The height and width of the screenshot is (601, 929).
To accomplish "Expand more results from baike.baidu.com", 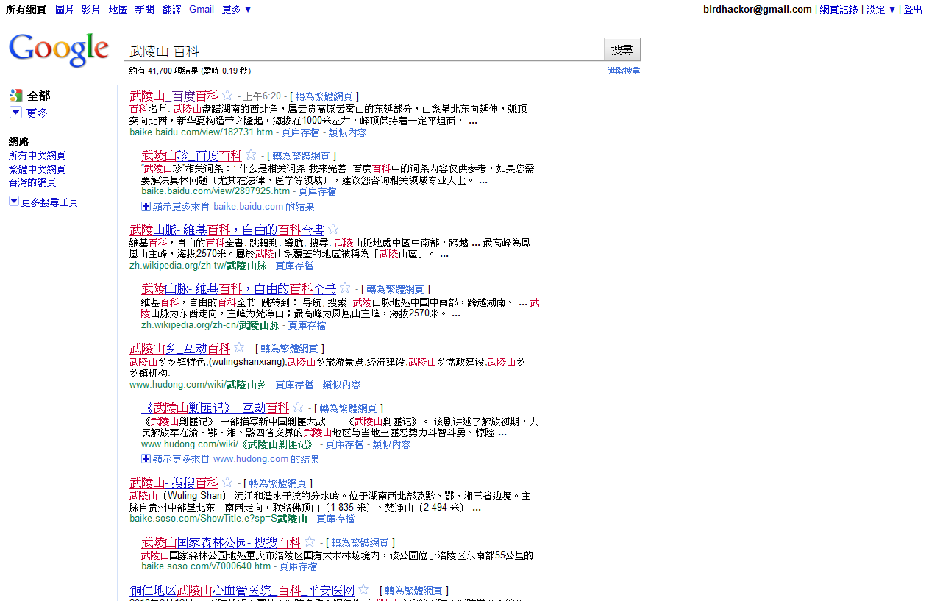I will pos(228,207).
